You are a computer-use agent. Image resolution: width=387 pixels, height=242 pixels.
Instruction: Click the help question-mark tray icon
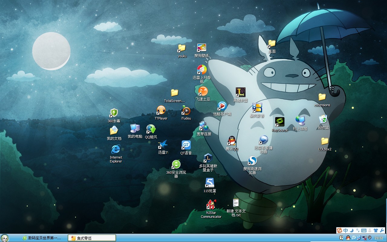coord(341,238)
